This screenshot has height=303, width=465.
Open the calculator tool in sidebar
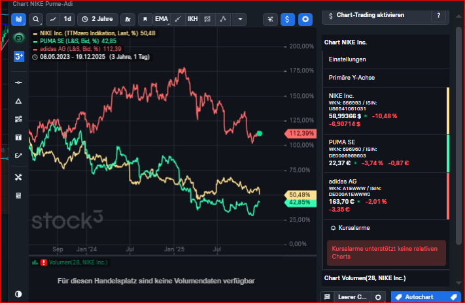(x=18, y=195)
